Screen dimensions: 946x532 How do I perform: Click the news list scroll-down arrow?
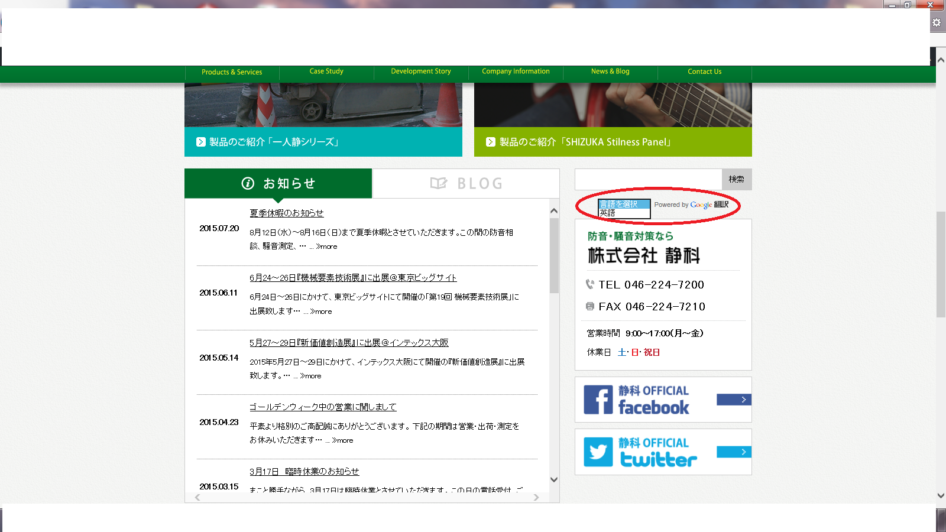pyautogui.click(x=554, y=480)
